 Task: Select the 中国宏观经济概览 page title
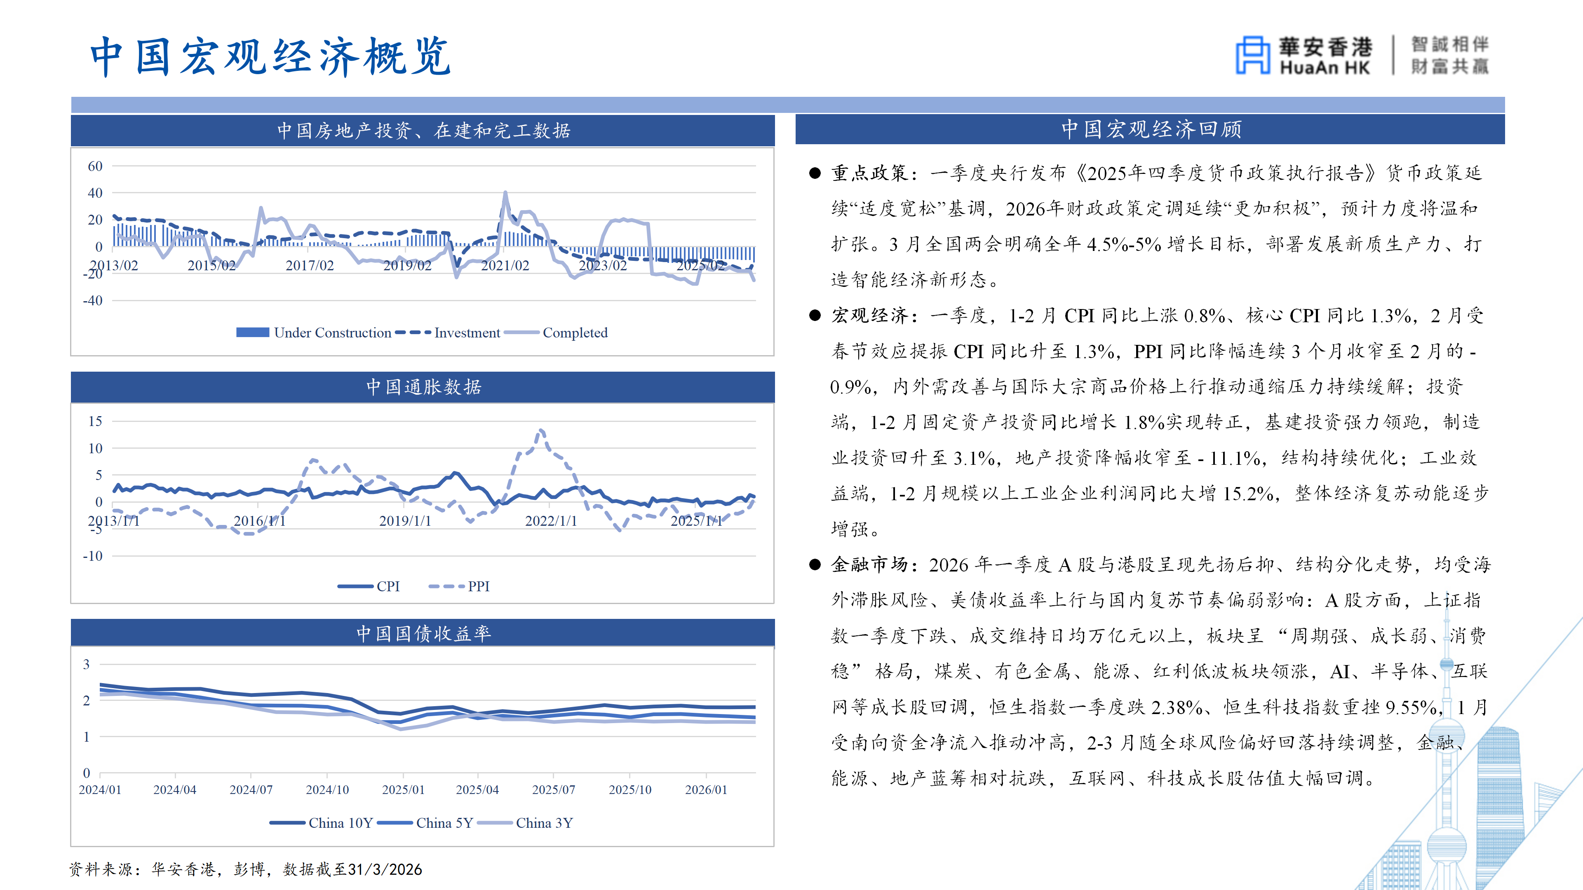270,56
